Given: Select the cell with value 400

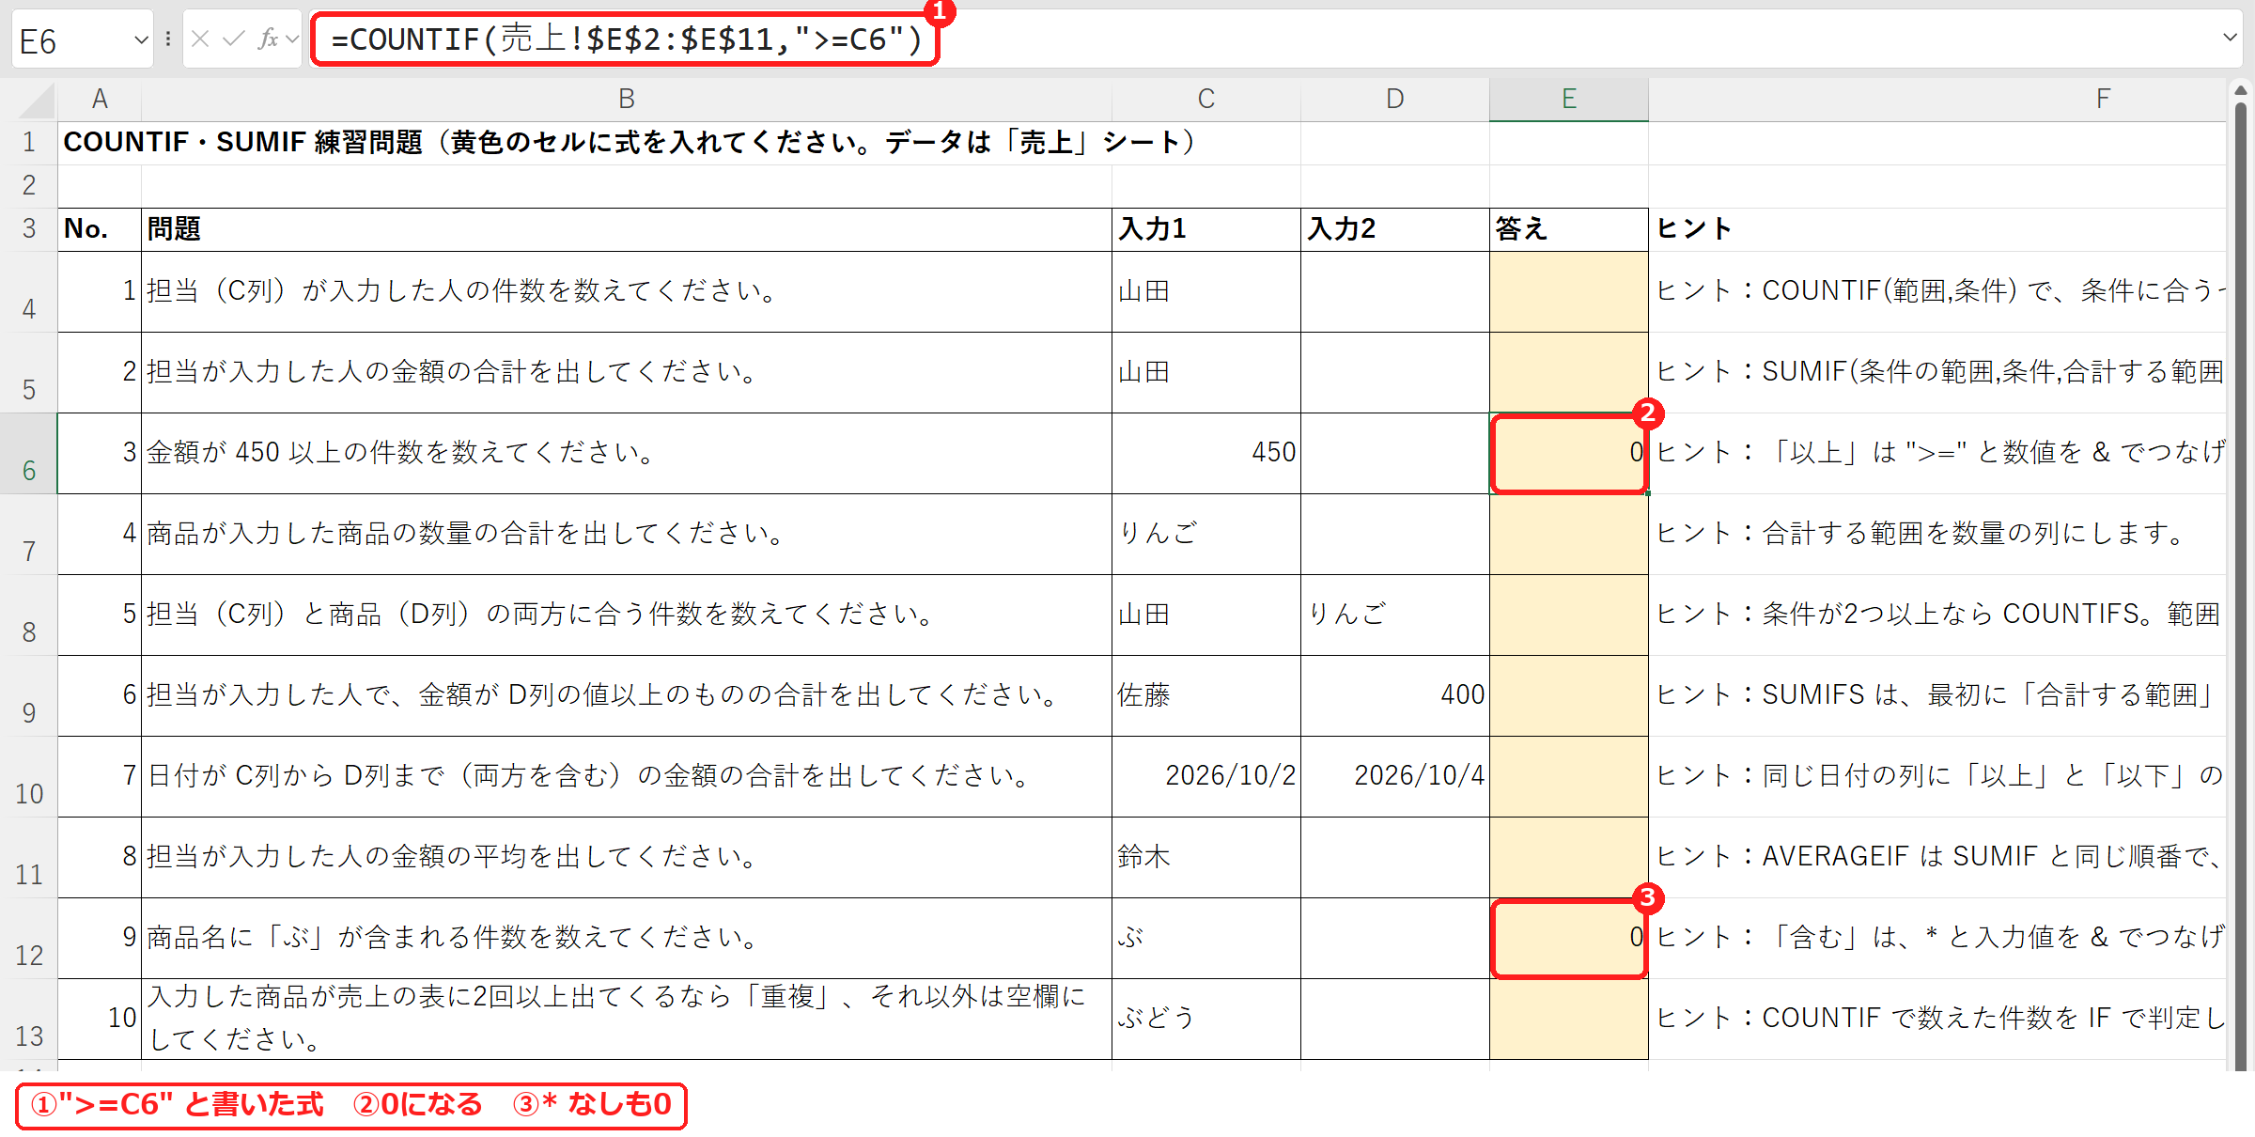Looking at the screenshot, I should tap(1395, 696).
